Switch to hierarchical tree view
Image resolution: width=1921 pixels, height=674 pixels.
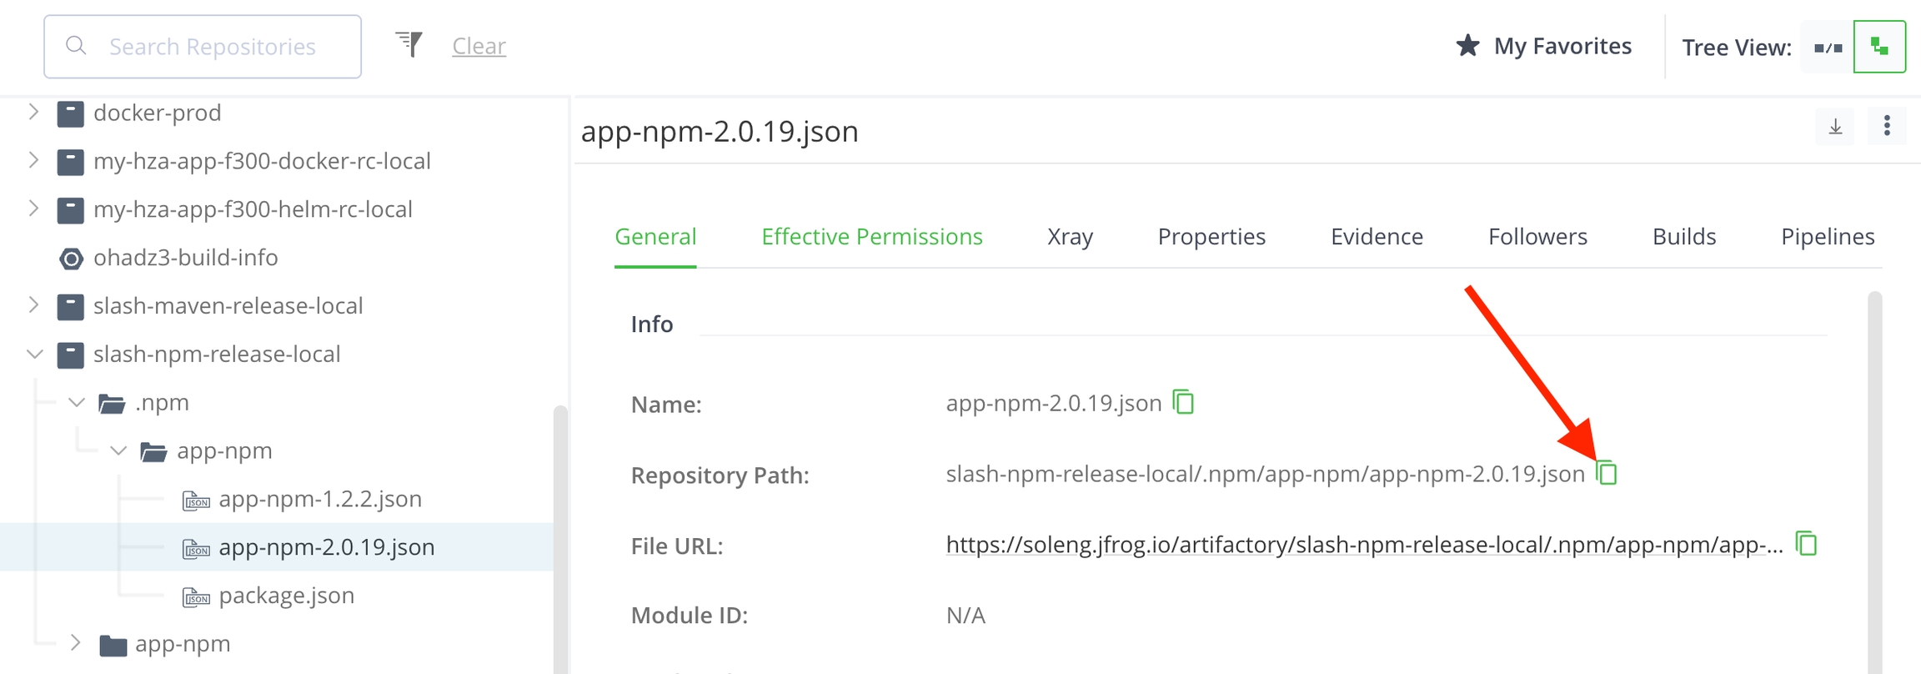[x=1879, y=48]
